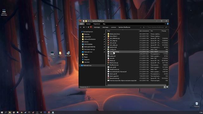Go up one folder level
The height and width of the screenshot is (114, 203).
coord(88,27)
